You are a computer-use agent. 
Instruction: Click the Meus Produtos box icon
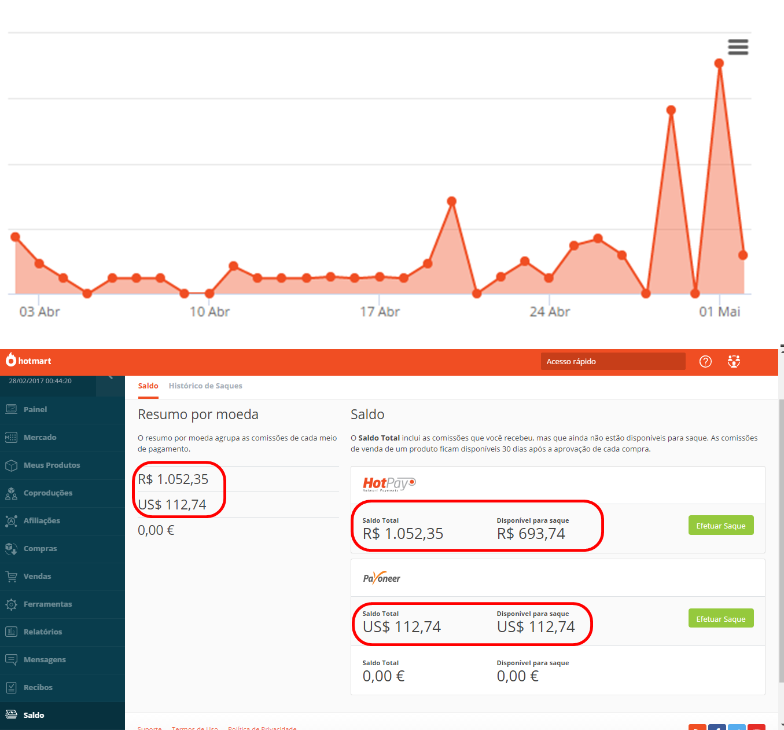tap(11, 465)
